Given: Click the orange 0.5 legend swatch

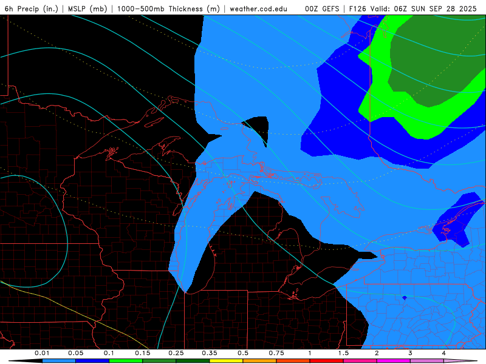Looking at the screenshot, I should [260, 361].
